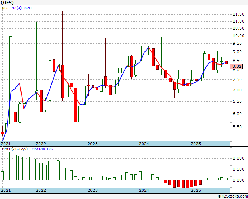Click 2024 on the price chart timeline
Viewport: 248px width, 199px height.
(144, 144)
